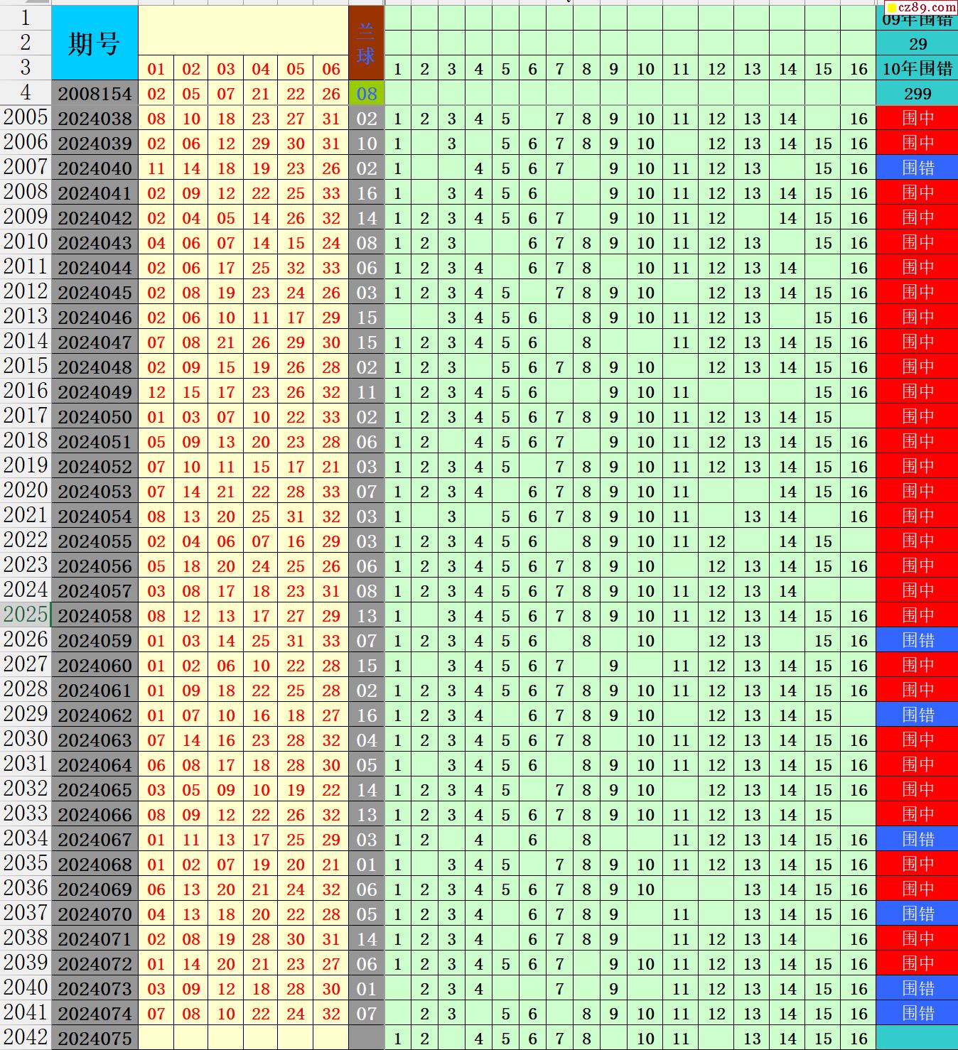958x1050 pixels.
Task: Select red ball 33 in issue 2024041
Action: pyautogui.click(x=331, y=193)
